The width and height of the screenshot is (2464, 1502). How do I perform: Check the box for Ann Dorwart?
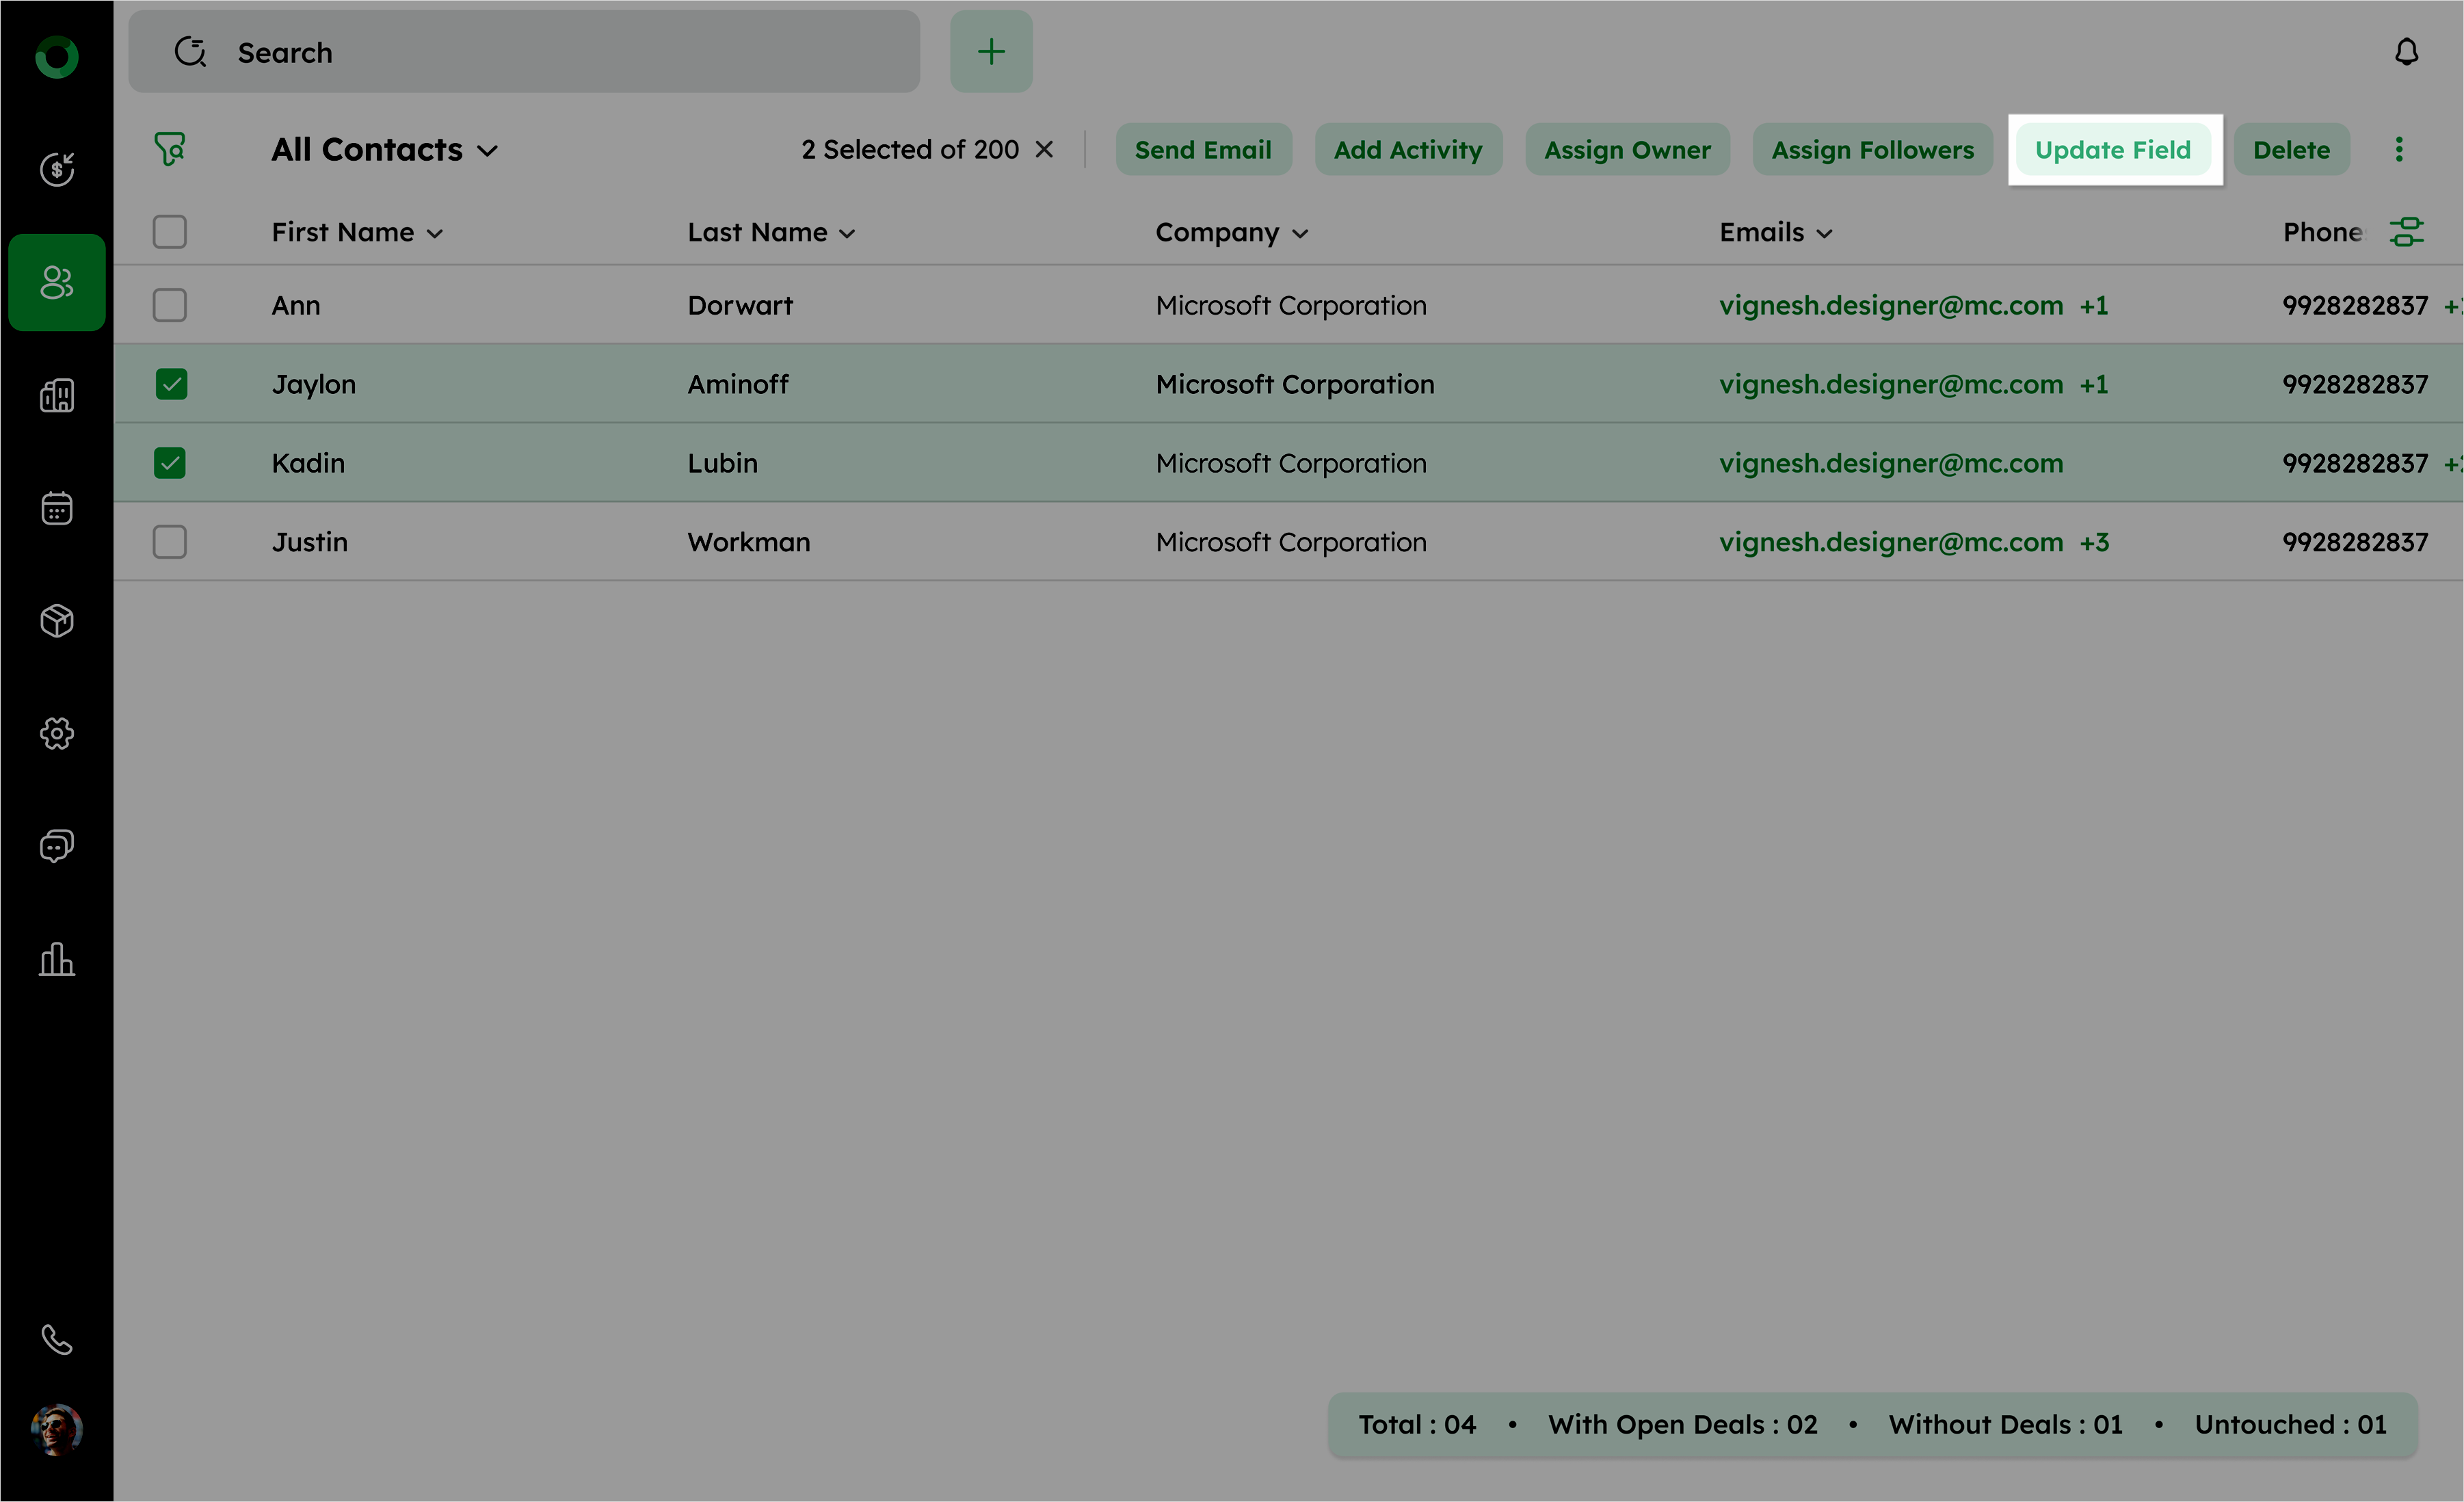click(x=170, y=305)
